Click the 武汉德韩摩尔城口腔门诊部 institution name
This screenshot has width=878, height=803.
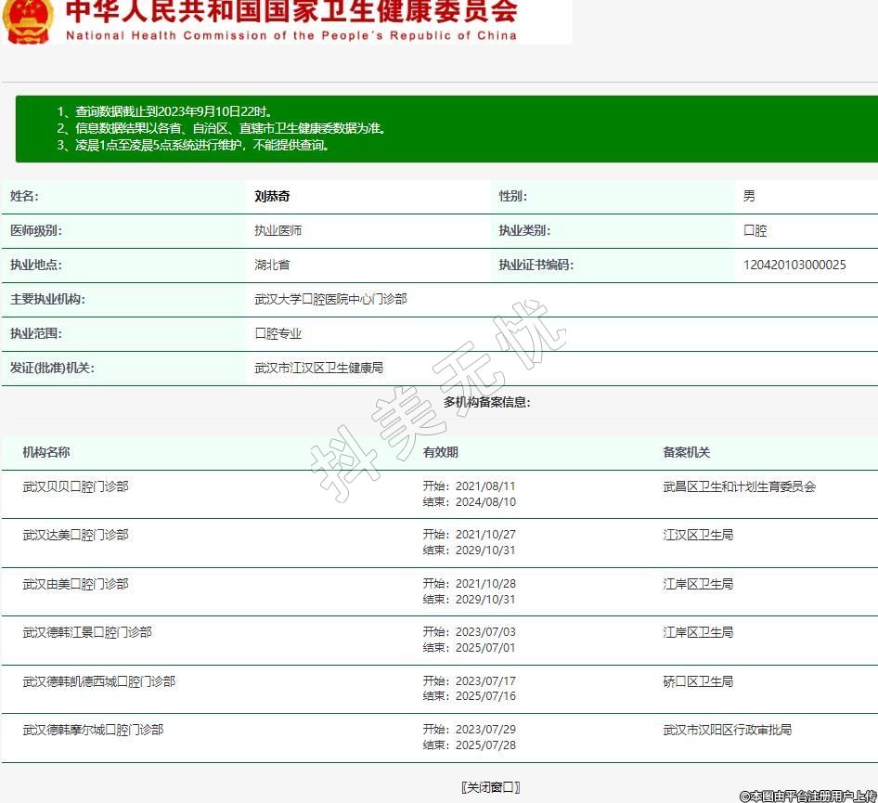93,731
